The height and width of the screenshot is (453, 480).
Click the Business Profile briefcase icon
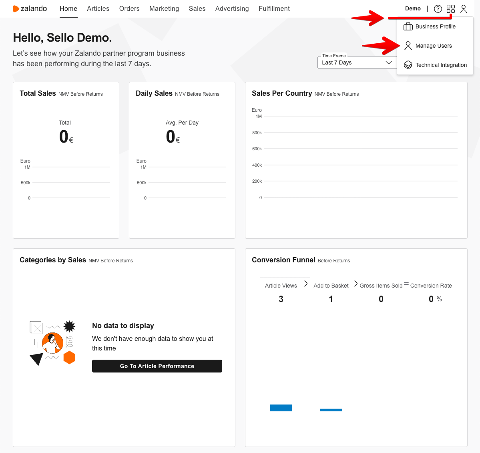pyautogui.click(x=408, y=27)
